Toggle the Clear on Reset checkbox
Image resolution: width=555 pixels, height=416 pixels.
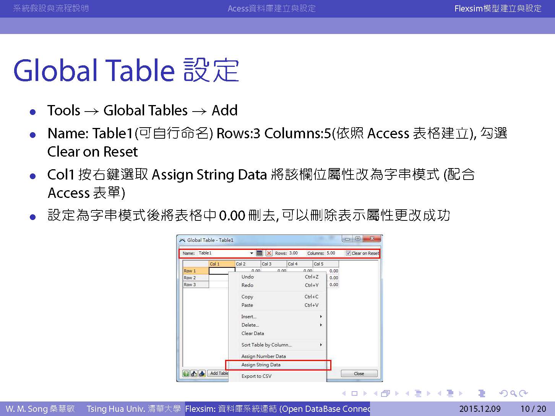(348, 253)
